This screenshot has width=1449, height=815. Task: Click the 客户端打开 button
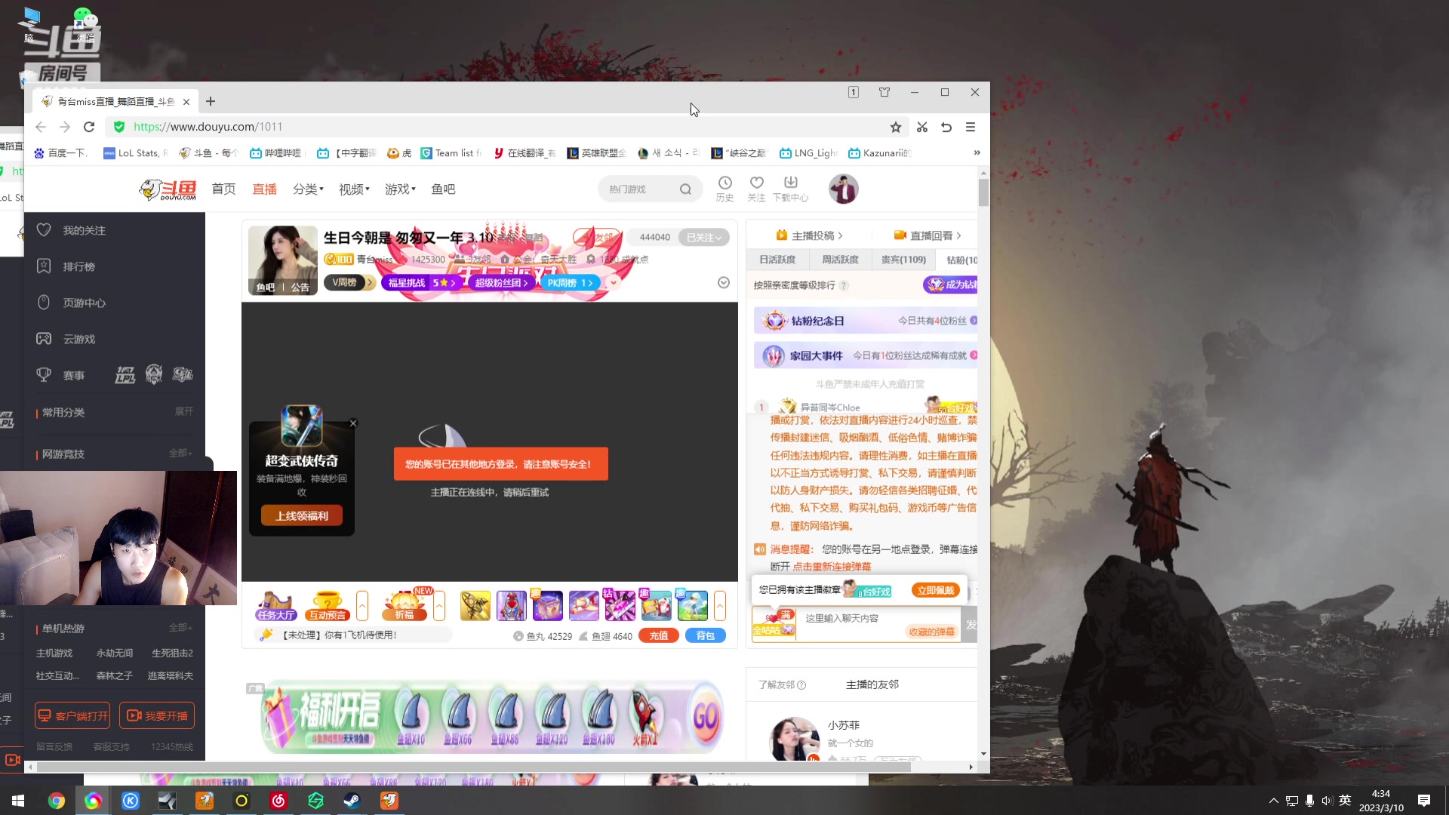tap(72, 715)
